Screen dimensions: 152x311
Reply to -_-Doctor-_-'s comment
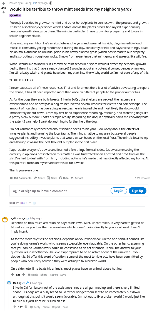pos(33,274)
